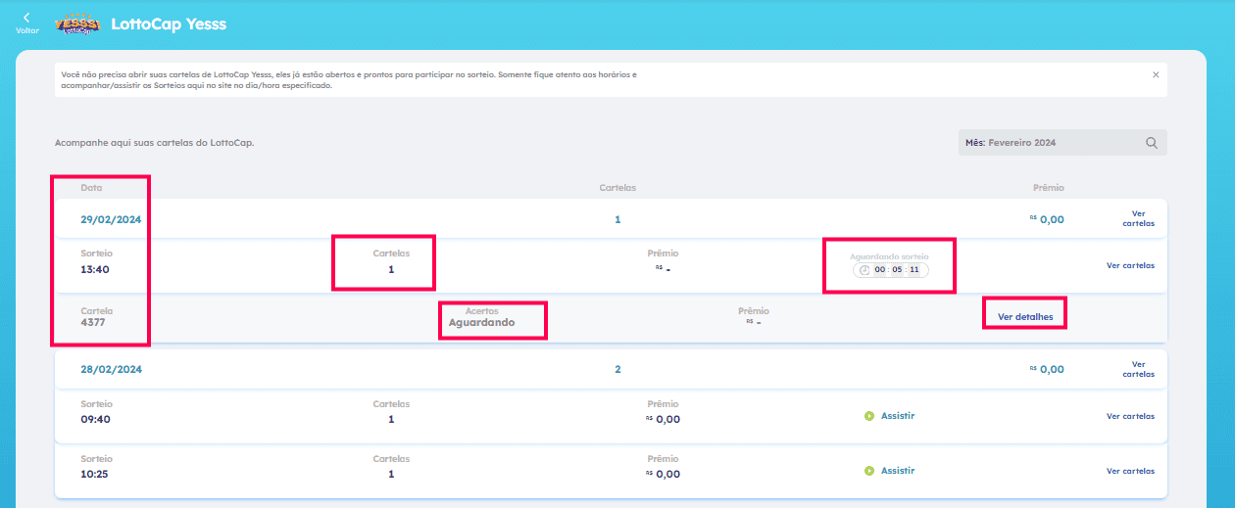1235x508 pixels.
Task: Go back with the Voltar arrow
Action: click(26, 23)
